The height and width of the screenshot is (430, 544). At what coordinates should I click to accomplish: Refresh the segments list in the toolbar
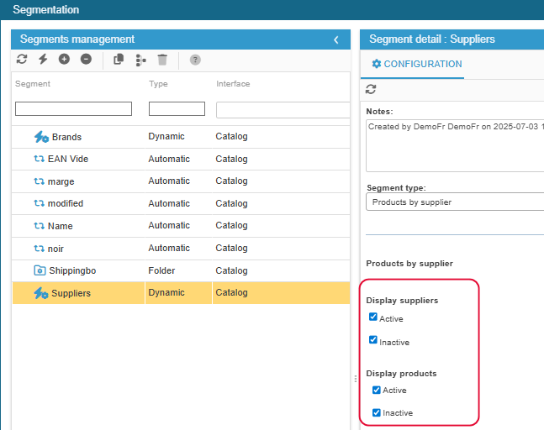(x=22, y=60)
